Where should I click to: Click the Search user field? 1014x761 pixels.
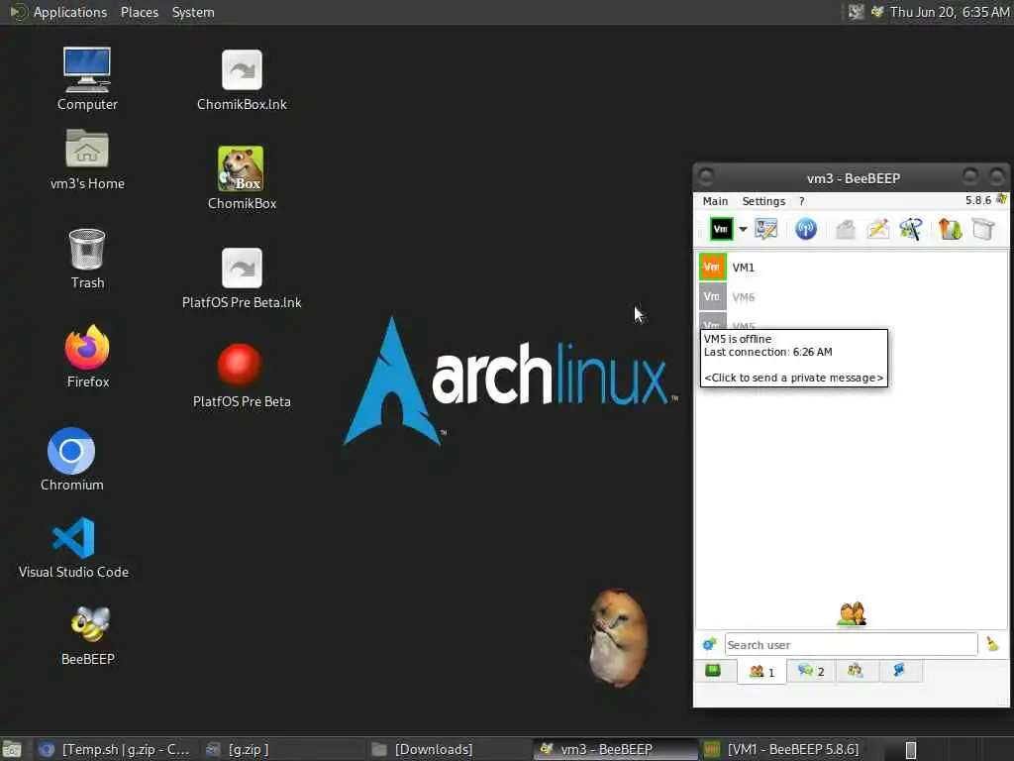click(x=851, y=644)
